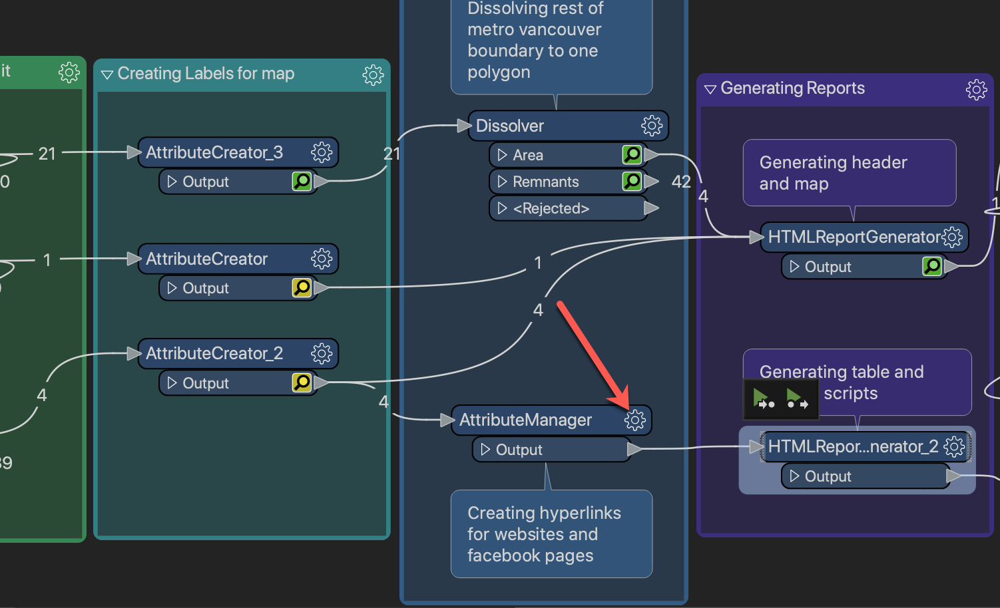The image size is (1000, 608).
Task: Inspect cached features on Dissolver Remnants port
Action: click(631, 182)
